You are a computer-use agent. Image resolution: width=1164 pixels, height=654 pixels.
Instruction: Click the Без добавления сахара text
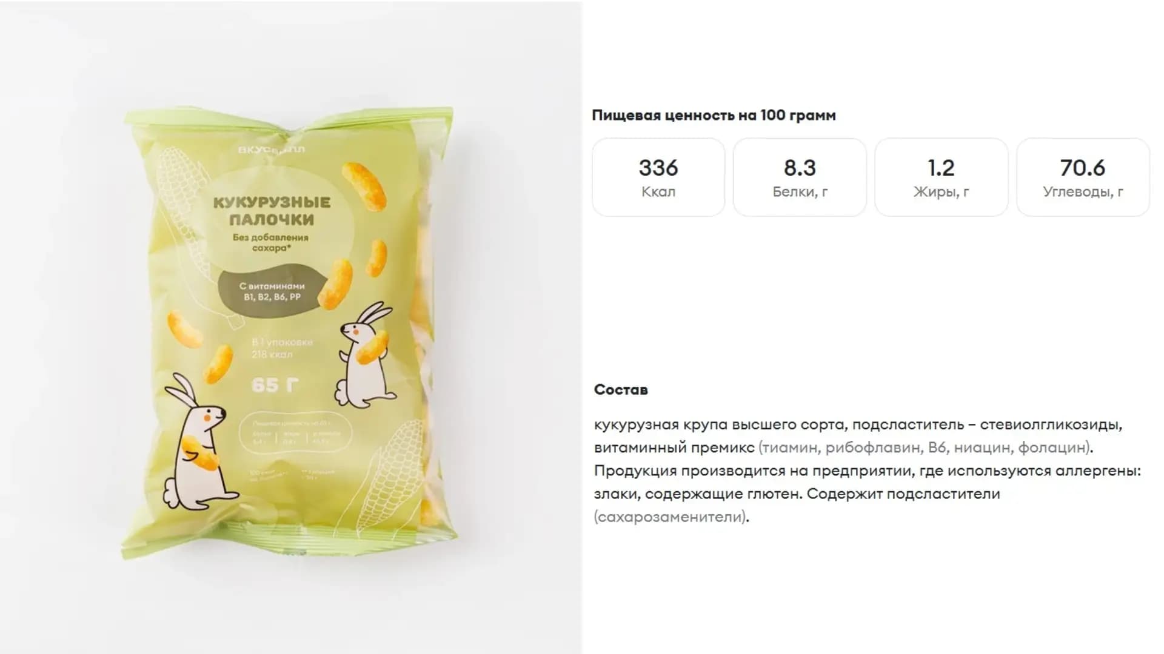(x=270, y=242)
